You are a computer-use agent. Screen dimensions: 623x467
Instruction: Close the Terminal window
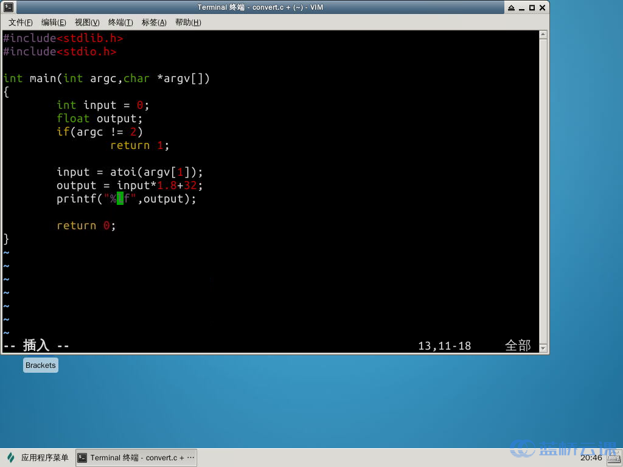(x=542, y=7)
